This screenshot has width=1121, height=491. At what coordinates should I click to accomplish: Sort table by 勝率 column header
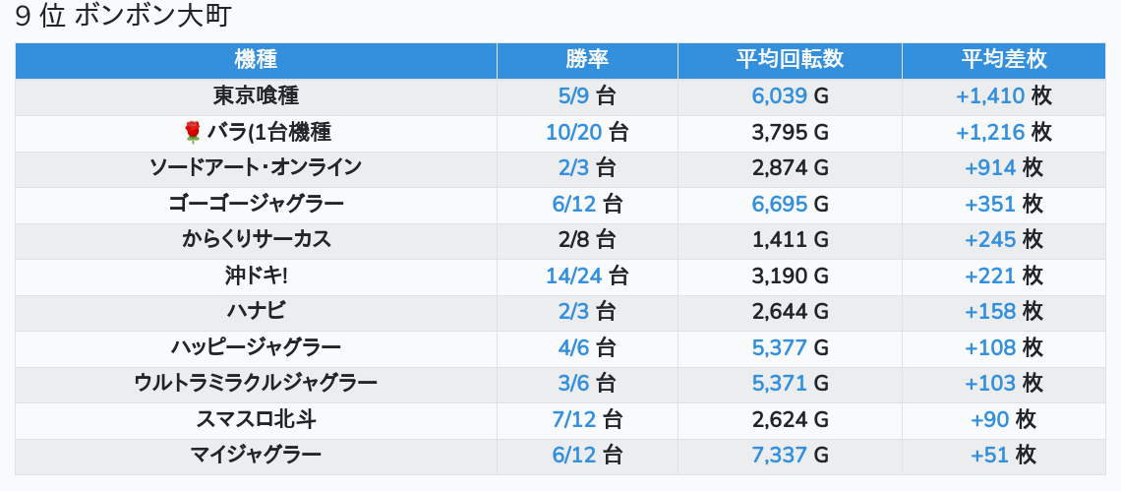point(587,59)
